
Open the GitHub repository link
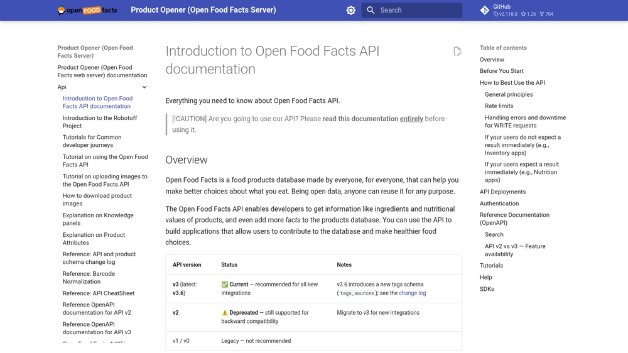pos(517,10)
